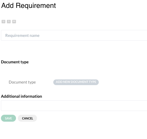Select the first badge labeled U

click(3, 21)
